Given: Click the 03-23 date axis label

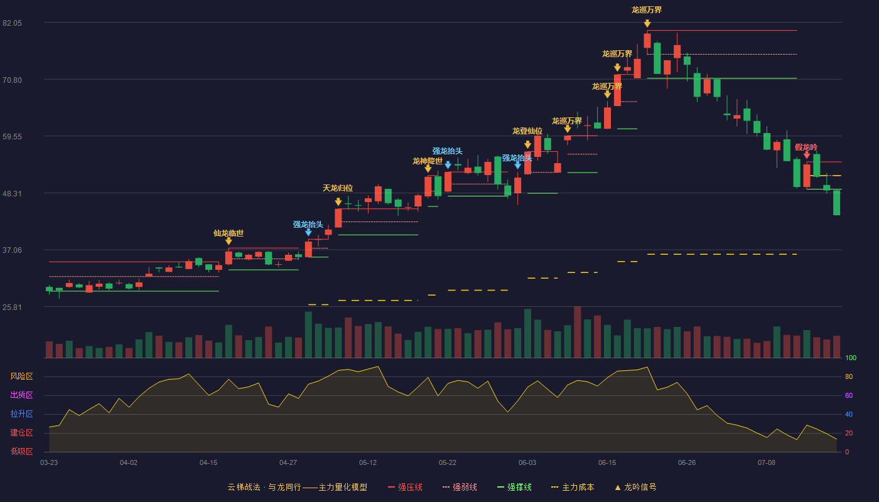Looking at the screenshot, I should 49,462.
